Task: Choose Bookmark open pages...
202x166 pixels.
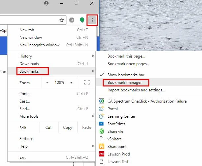Action: [x=149, y=64]
